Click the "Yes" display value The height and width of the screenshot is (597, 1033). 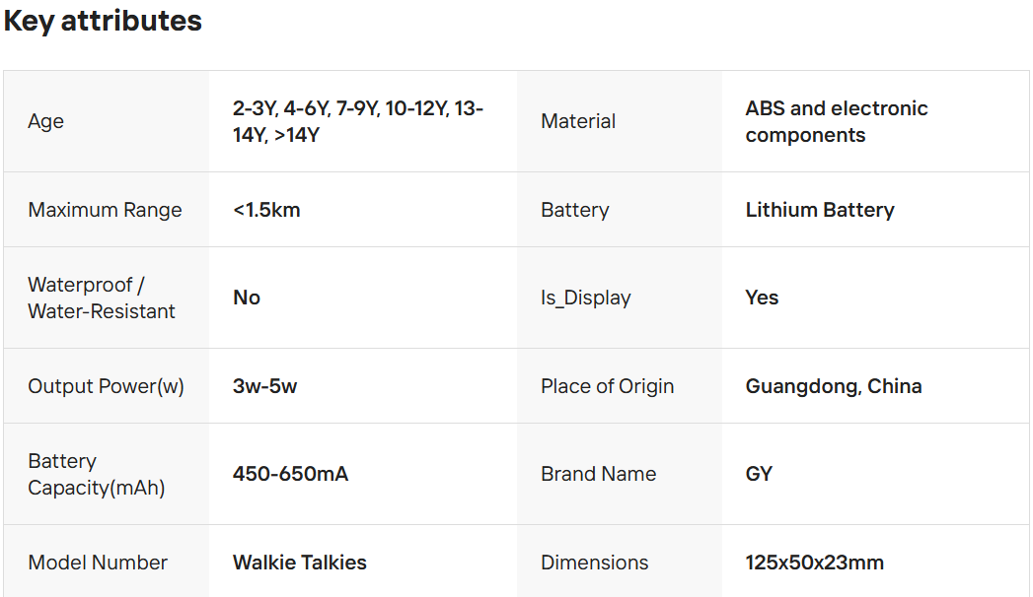tap(762, 298)
